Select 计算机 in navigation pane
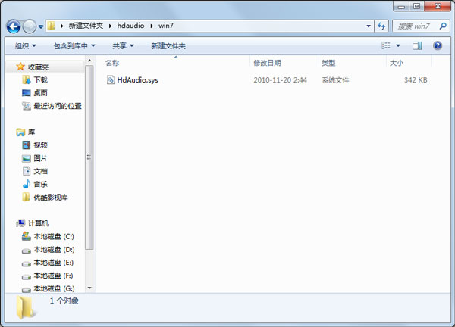Screen dimensions: 455x327 click(38, 223)
